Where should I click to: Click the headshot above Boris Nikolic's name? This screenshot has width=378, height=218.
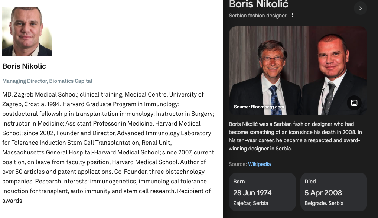pyautogui.click(x=27, y=32)
